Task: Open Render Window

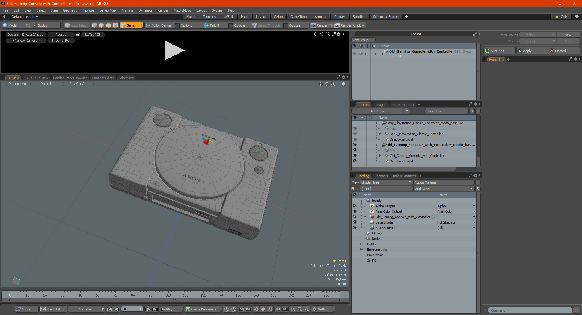Action: tap(350, 25)
